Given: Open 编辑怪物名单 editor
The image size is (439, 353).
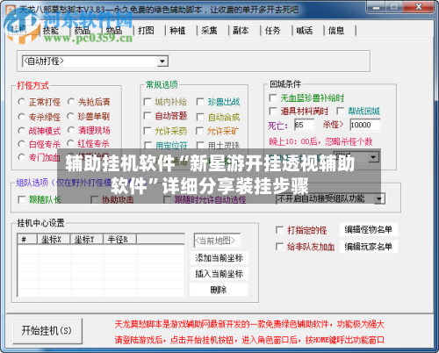Looking at the screenshot, I should pos(369,230).
